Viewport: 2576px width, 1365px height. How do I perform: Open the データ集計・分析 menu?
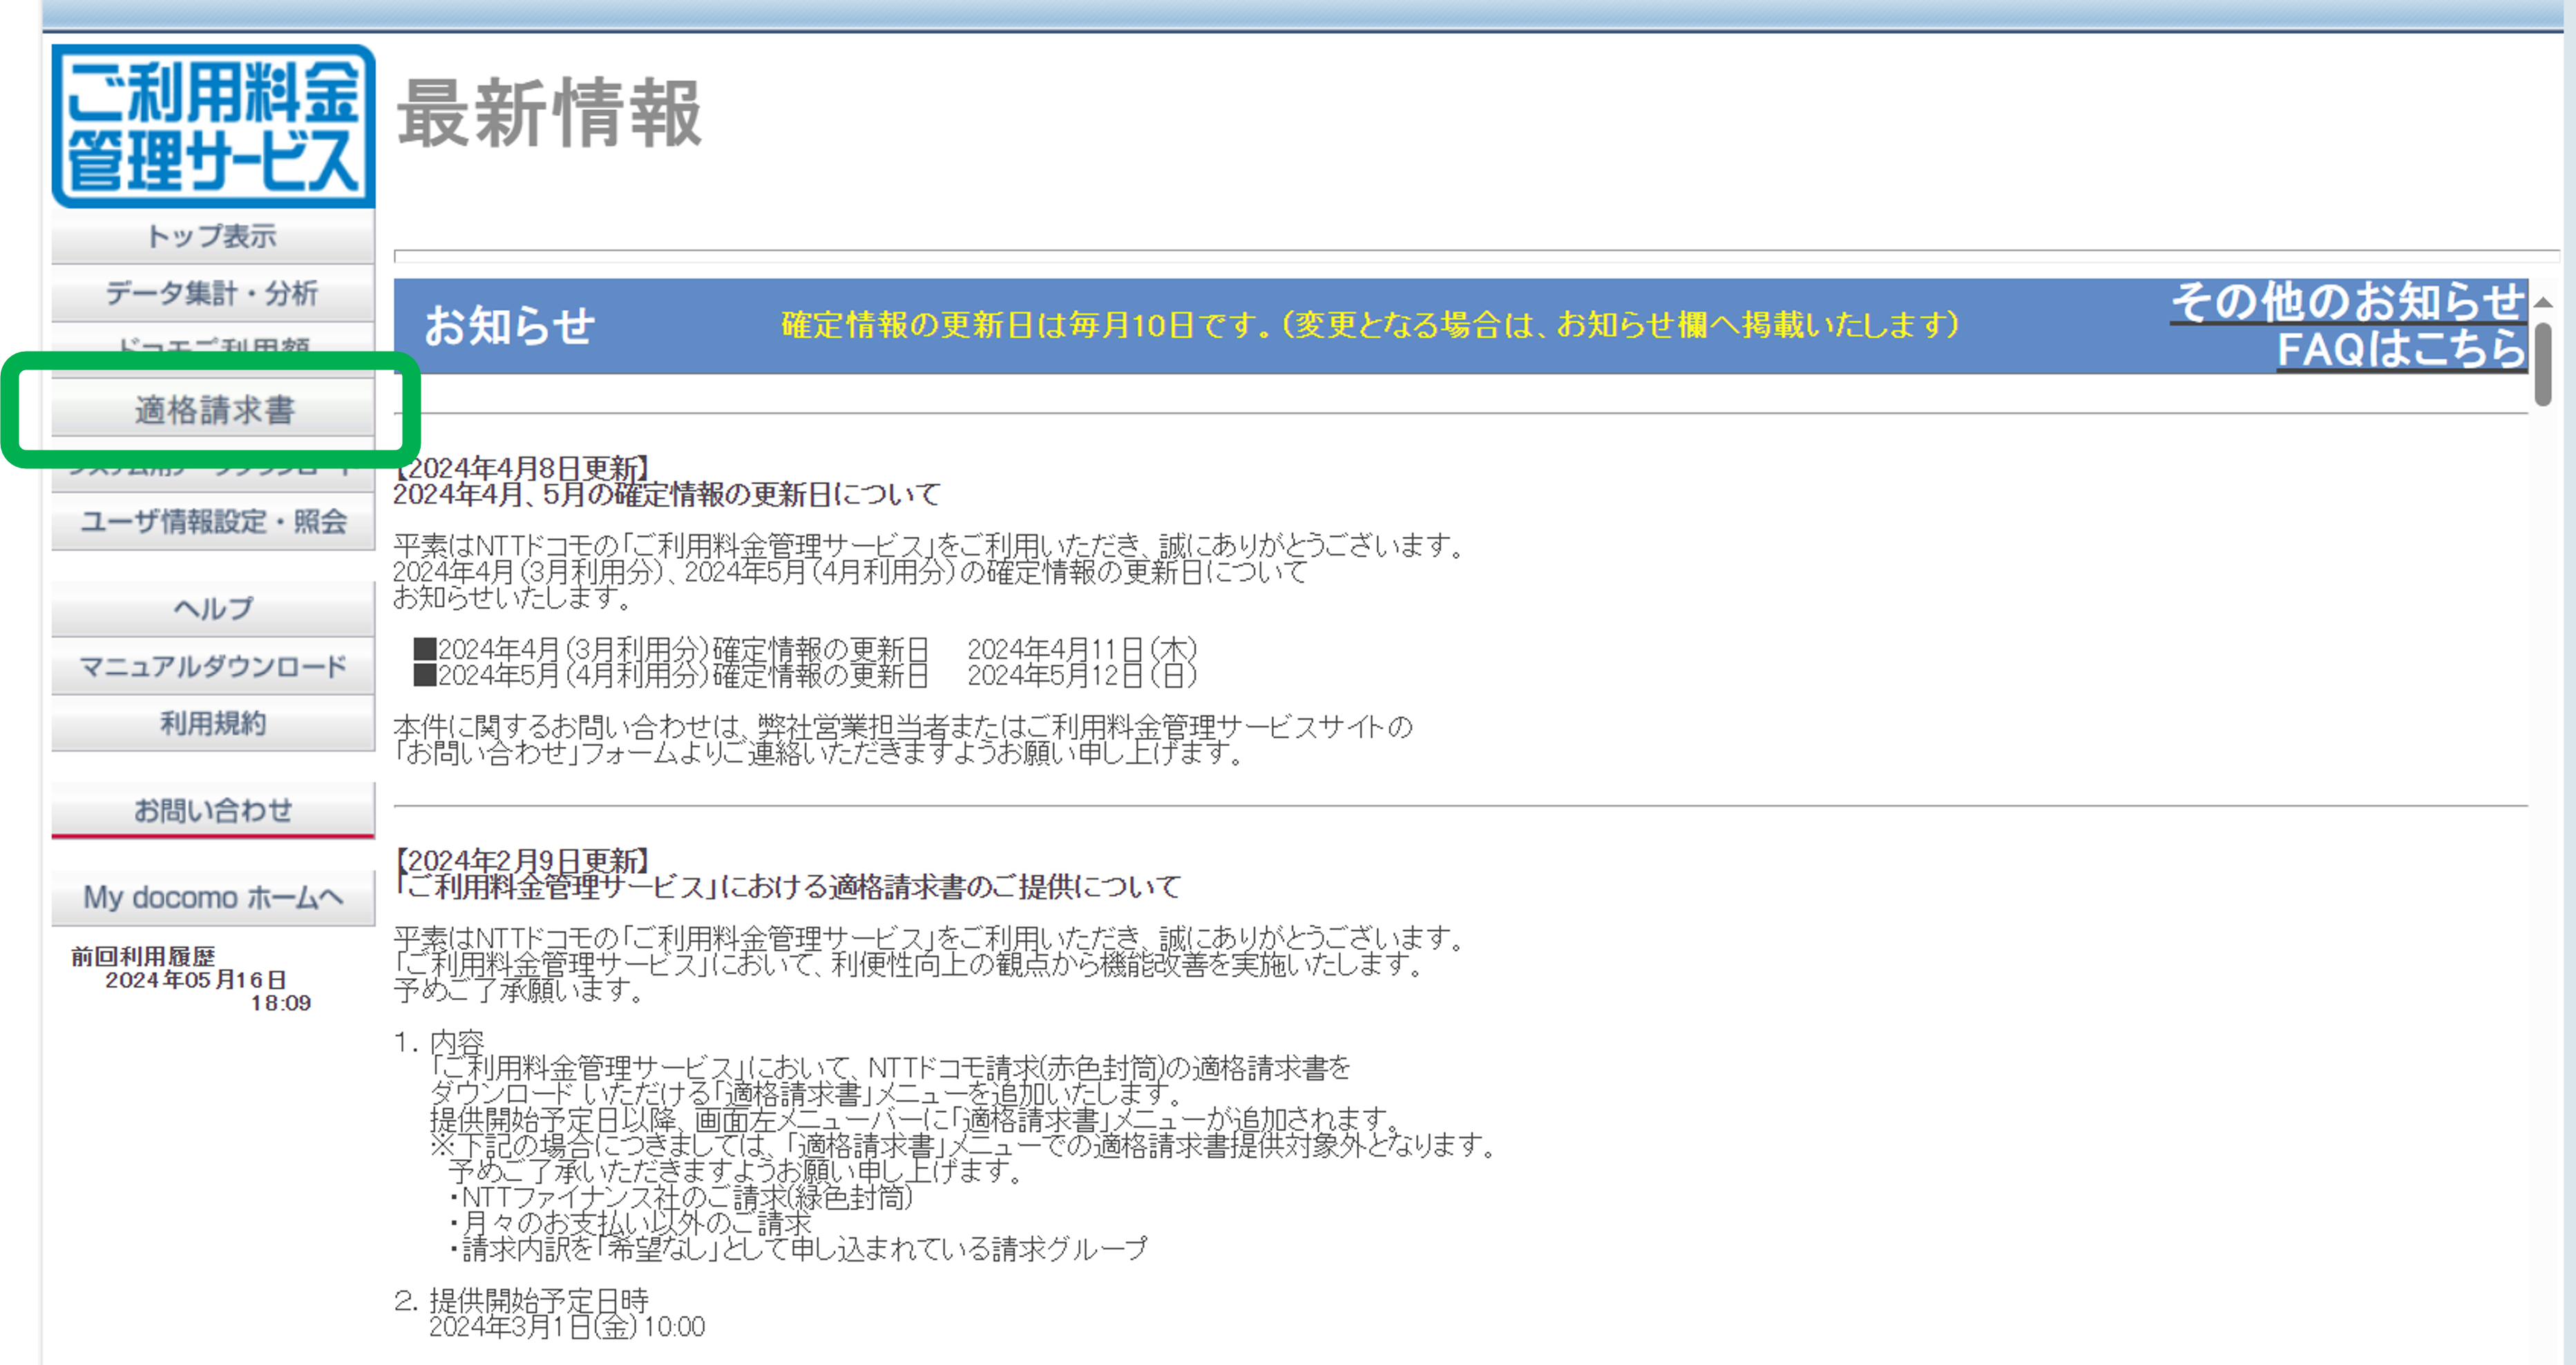[213, 294]
